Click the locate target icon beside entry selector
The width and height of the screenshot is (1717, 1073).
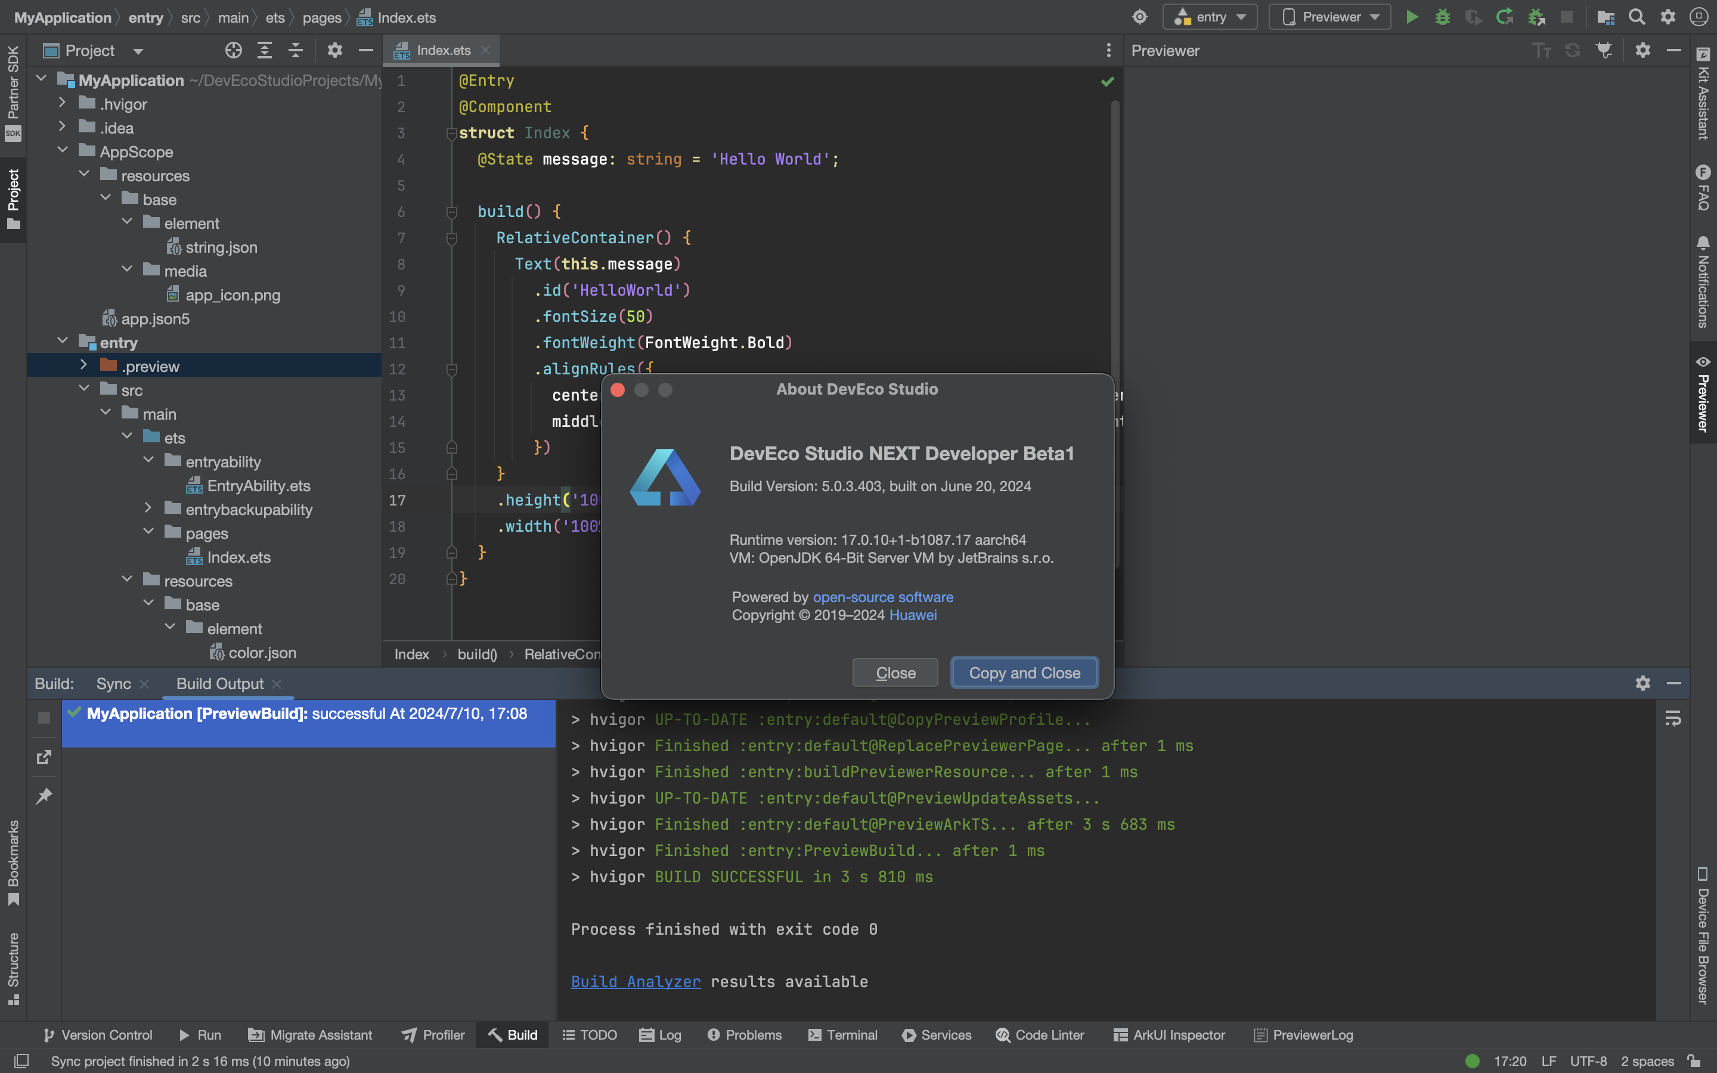[1139, 17]
